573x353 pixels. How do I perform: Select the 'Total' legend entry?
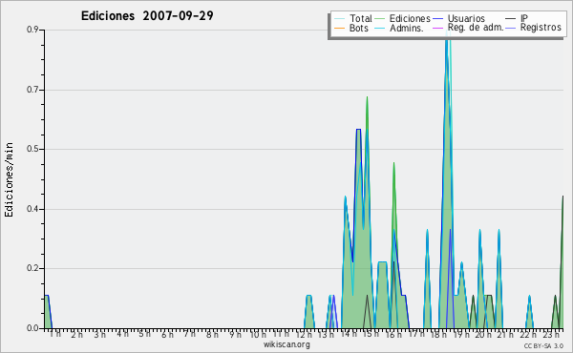point(360,18)
